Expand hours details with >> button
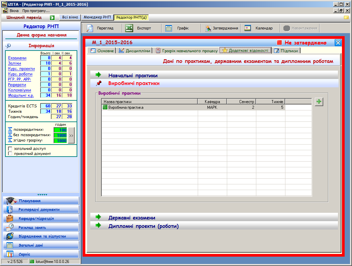This screenshot has width=352, height=266. tap(71, 136)
